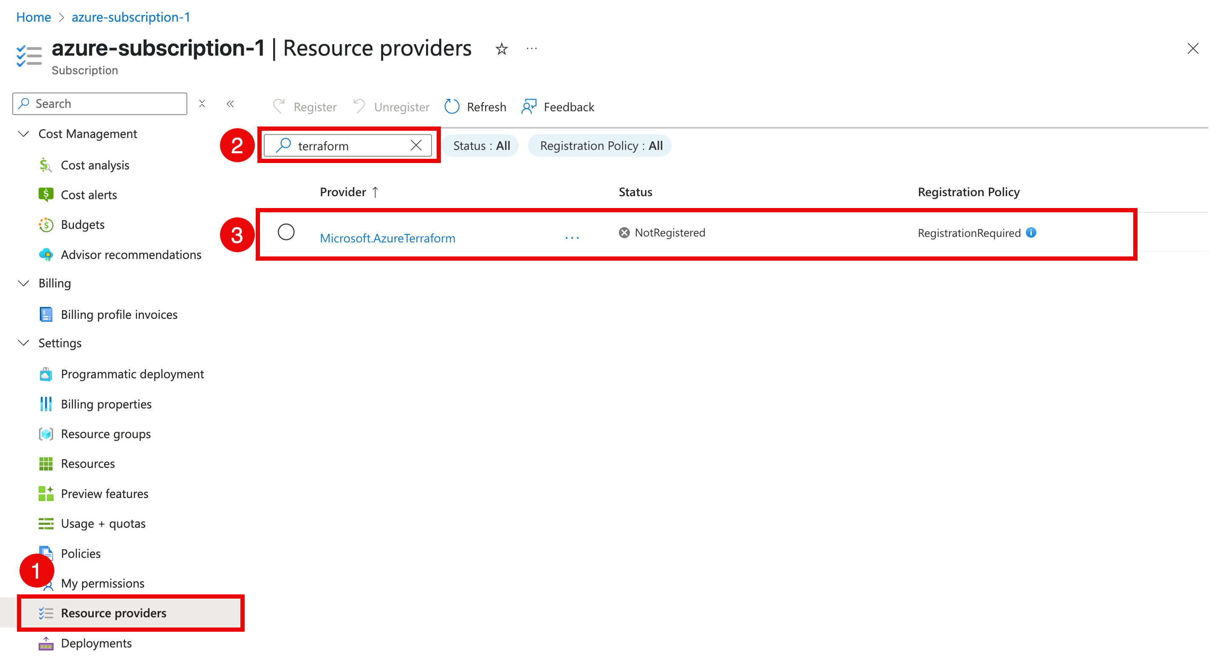Open row menu for Microsoft.AzureTerraform

pyautogui.click(x=572, y=238)
